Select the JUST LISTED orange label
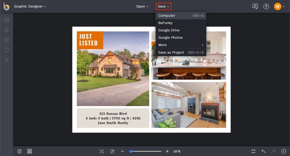 point(90,40)
